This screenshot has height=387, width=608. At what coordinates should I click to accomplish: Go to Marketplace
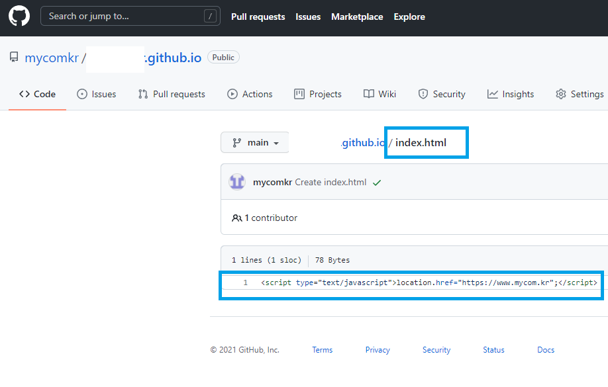[x=357, y=17]
